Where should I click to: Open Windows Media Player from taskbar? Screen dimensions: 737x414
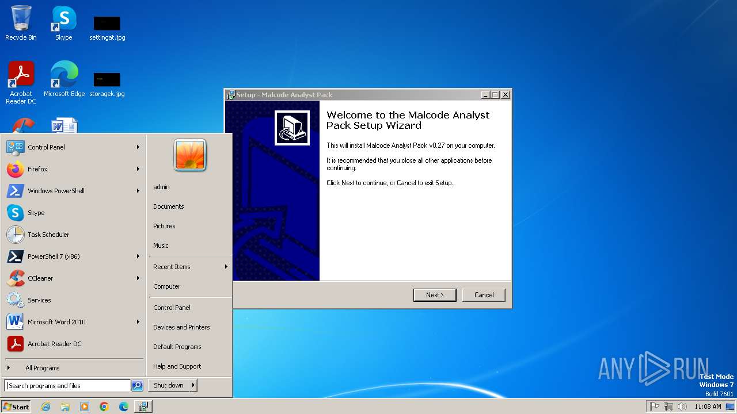(85, 407)
